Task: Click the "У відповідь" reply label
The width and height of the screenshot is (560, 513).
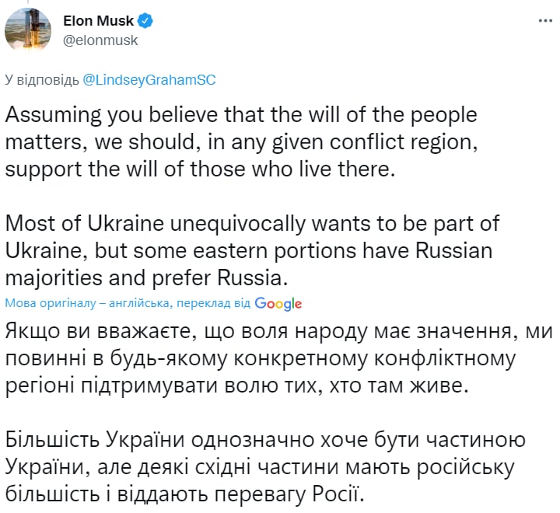Action: [42, 80]
